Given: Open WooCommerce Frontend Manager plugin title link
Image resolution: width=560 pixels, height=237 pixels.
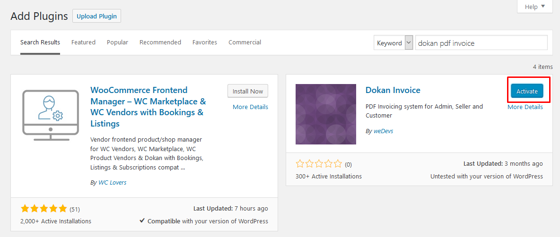Looking at the screenshot, I should [148, 107].
